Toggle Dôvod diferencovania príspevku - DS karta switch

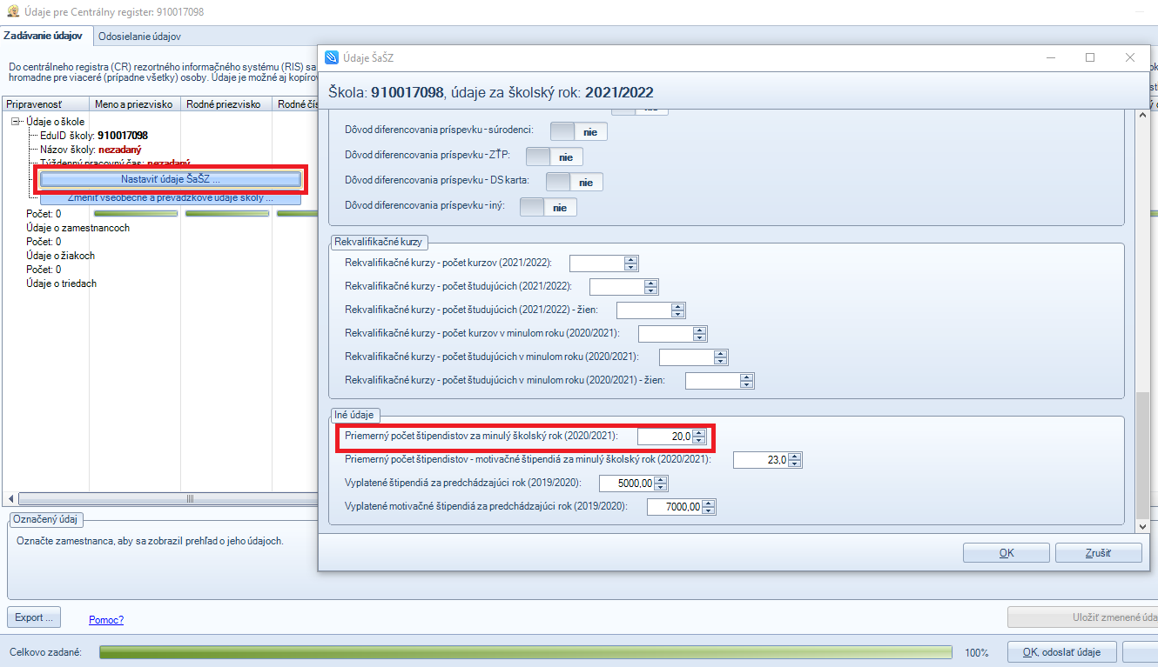pyautogui.click(x=575, y=183)
